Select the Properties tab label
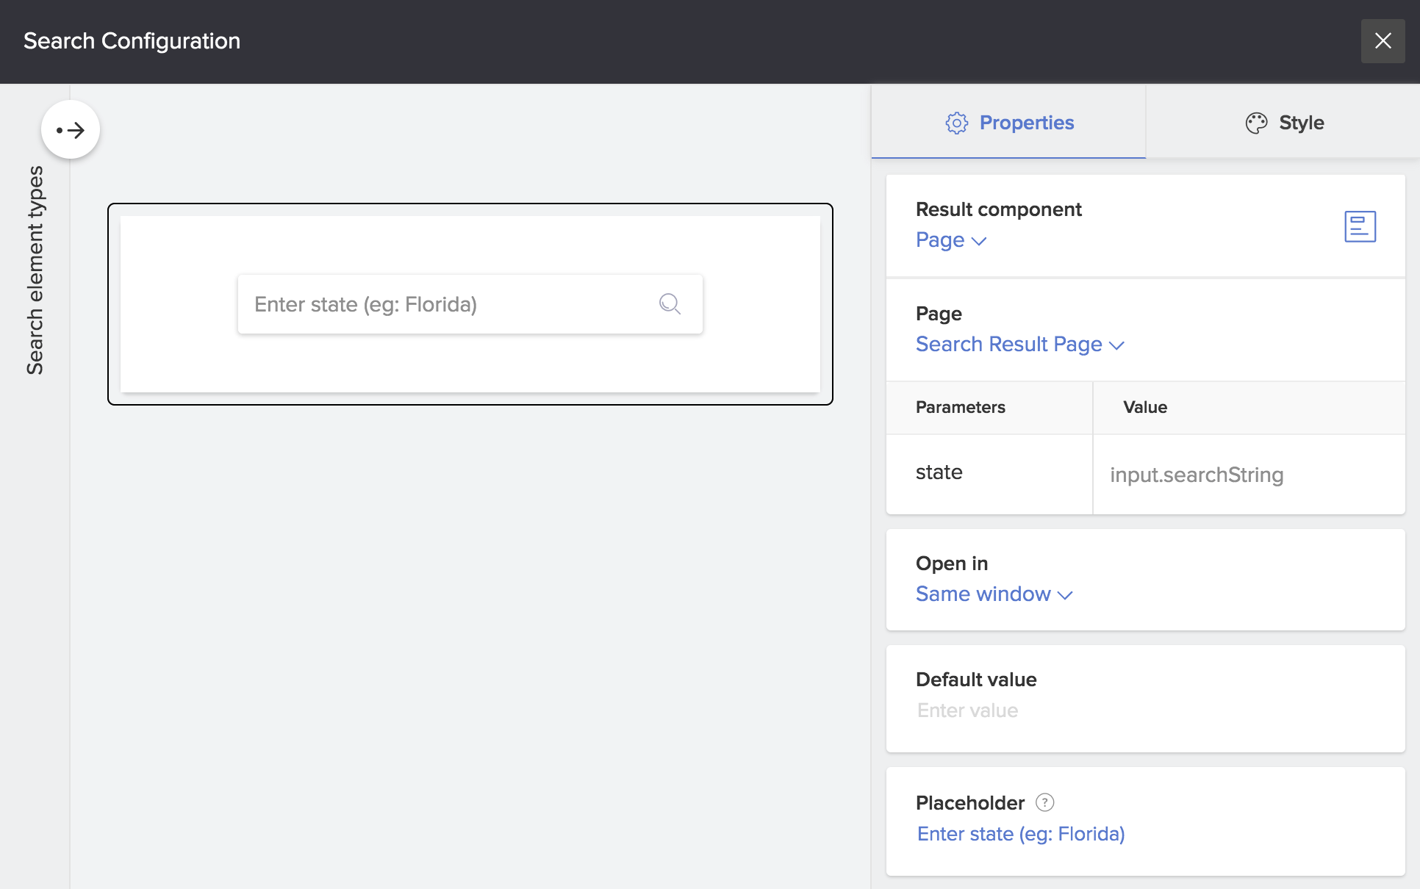1420x889 pixels. 1026,123
